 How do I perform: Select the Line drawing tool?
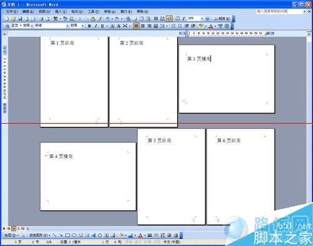tap(54, 235)
